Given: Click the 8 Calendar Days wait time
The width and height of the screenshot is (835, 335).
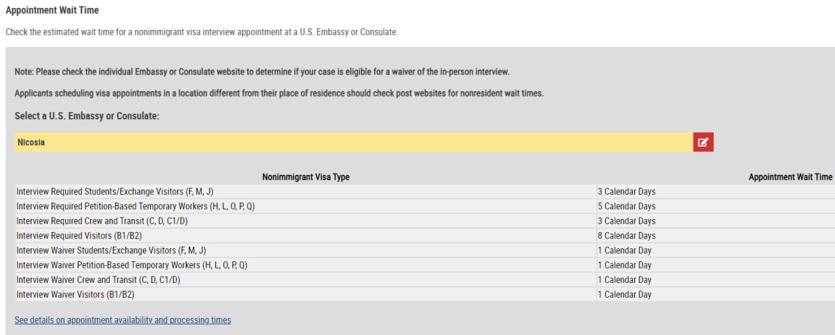Looking at the screenshot, I should 626,236.
